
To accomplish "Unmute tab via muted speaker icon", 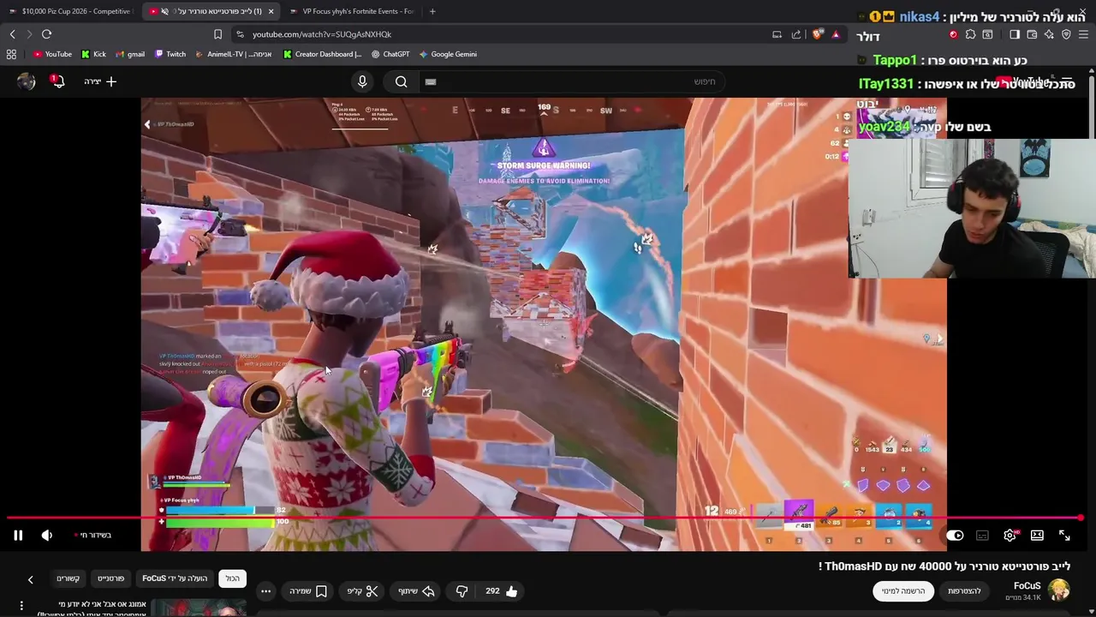I will coord(164,11).
